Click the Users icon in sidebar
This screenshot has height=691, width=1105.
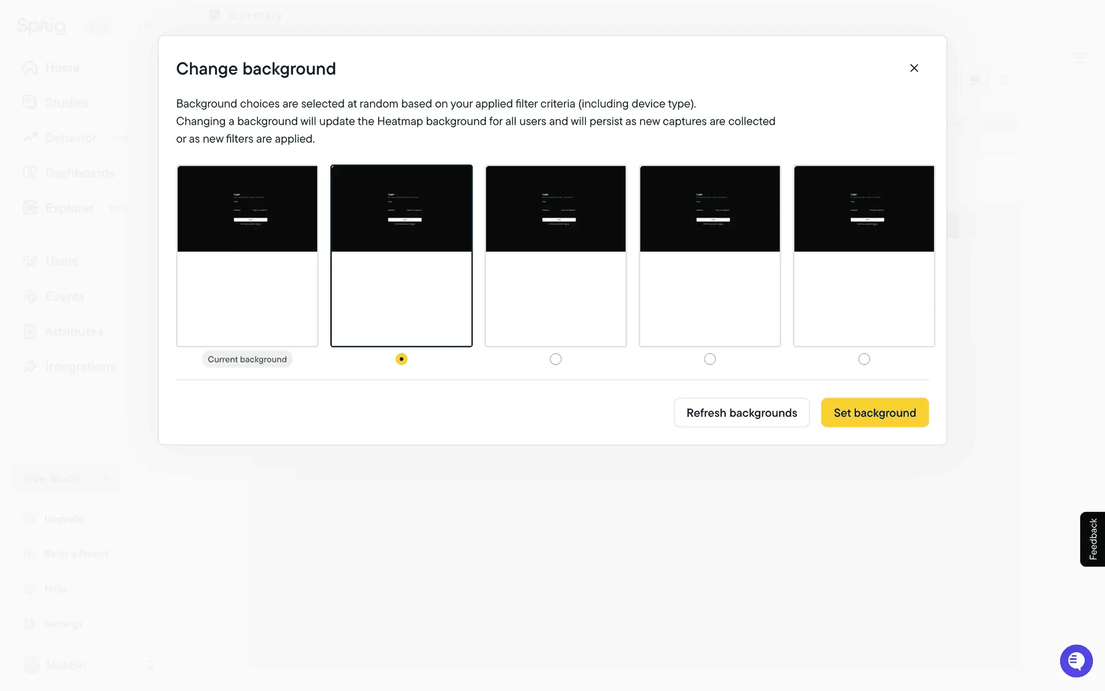coord(30,261)
